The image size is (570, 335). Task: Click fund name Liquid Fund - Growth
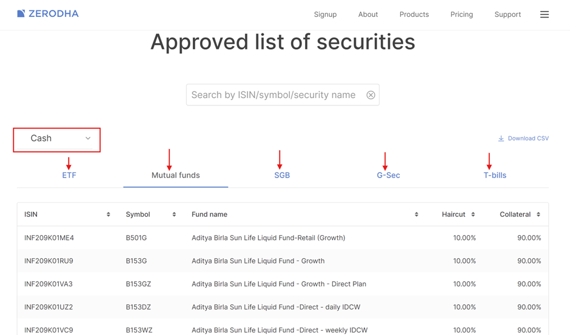tap(258, 261)
